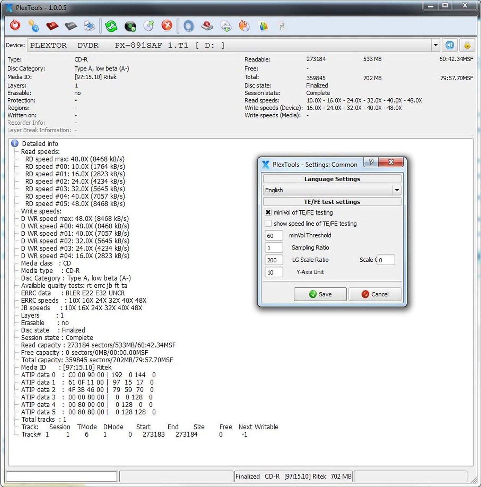Select the Language Settings header bar
Screen dimensions: 481x487
point(332,179)
